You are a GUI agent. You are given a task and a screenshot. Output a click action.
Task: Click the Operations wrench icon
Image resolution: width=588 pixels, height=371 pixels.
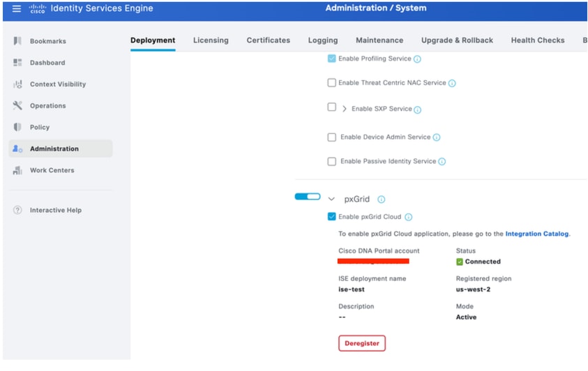(x=17, y=105)
